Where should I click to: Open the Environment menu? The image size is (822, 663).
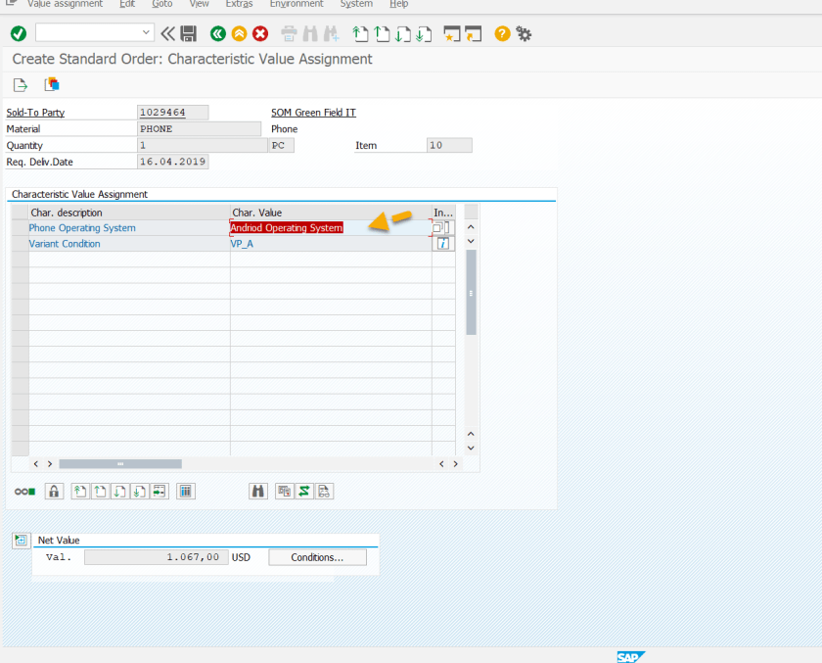(297, 4)
